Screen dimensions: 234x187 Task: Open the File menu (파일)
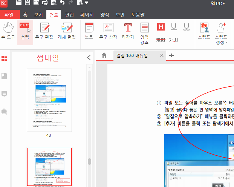pos(9,15)
